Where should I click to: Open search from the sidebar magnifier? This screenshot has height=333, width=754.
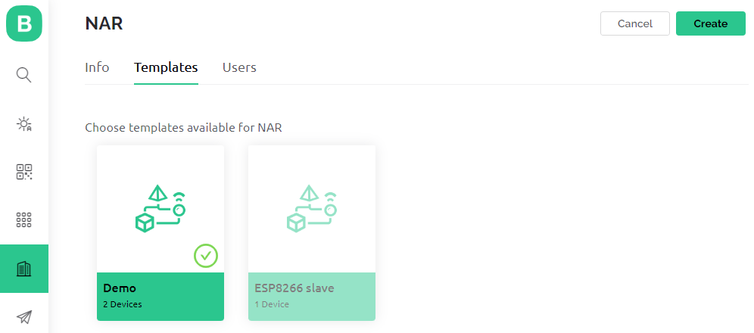point(24,75)
